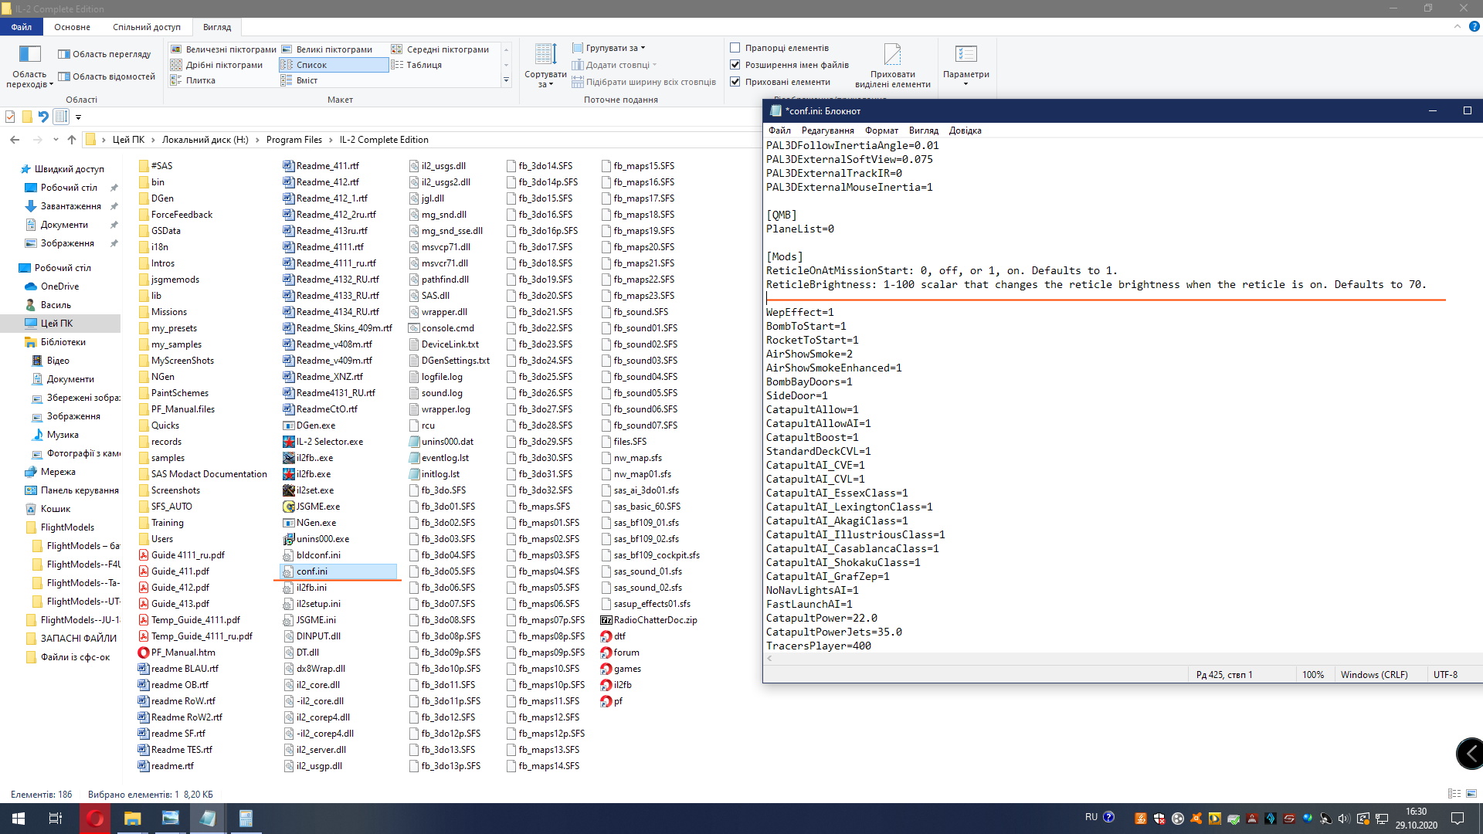The height and width of the screenshot is (834, 1483).
Task: Switch to the Sharing ribbon tab
Action: (146, 27)
